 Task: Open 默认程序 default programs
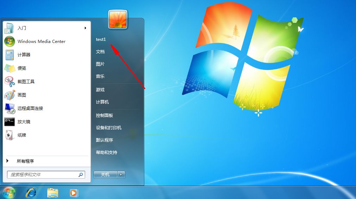coord(104,140)
